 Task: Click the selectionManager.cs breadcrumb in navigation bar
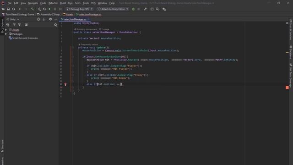point(89,14)
